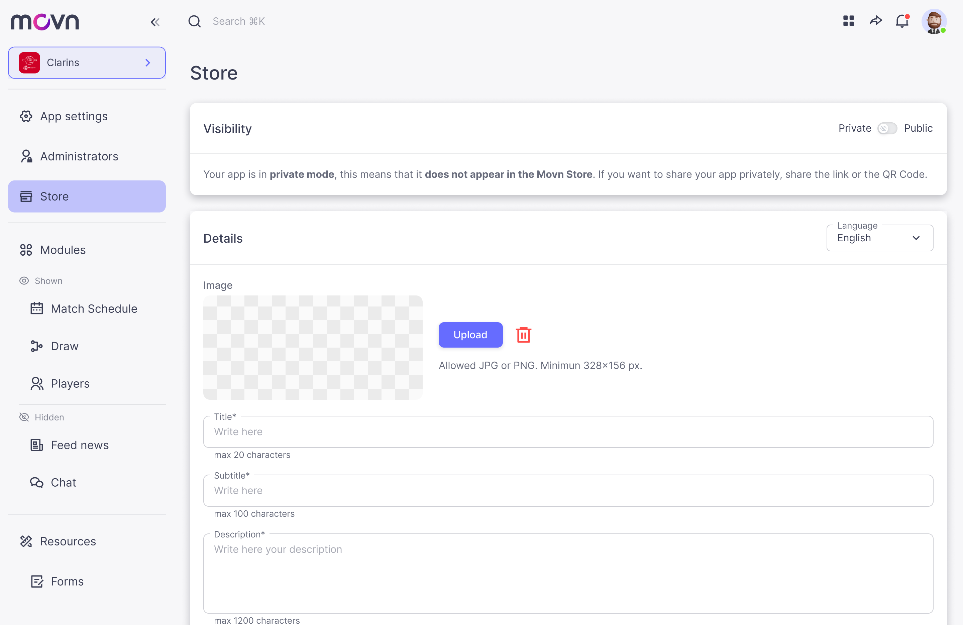The height and width of the screenshot is (625, 963).
Task: Go to App settings
Action: click(x=74, y=117)
